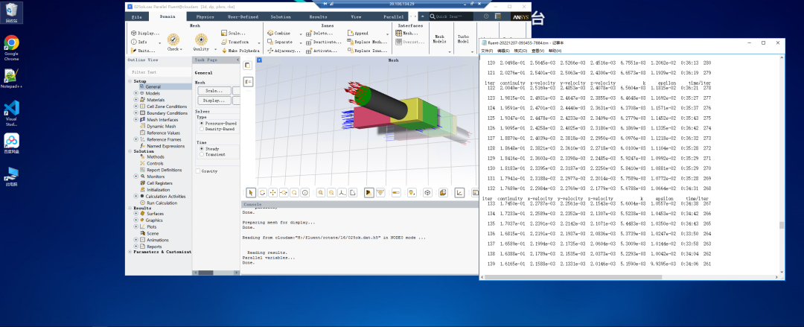Open the Recycle Bin desktop icon
The height and width of the screenshot is (327, 804).
pyautogui.click(x=11, y=13)
